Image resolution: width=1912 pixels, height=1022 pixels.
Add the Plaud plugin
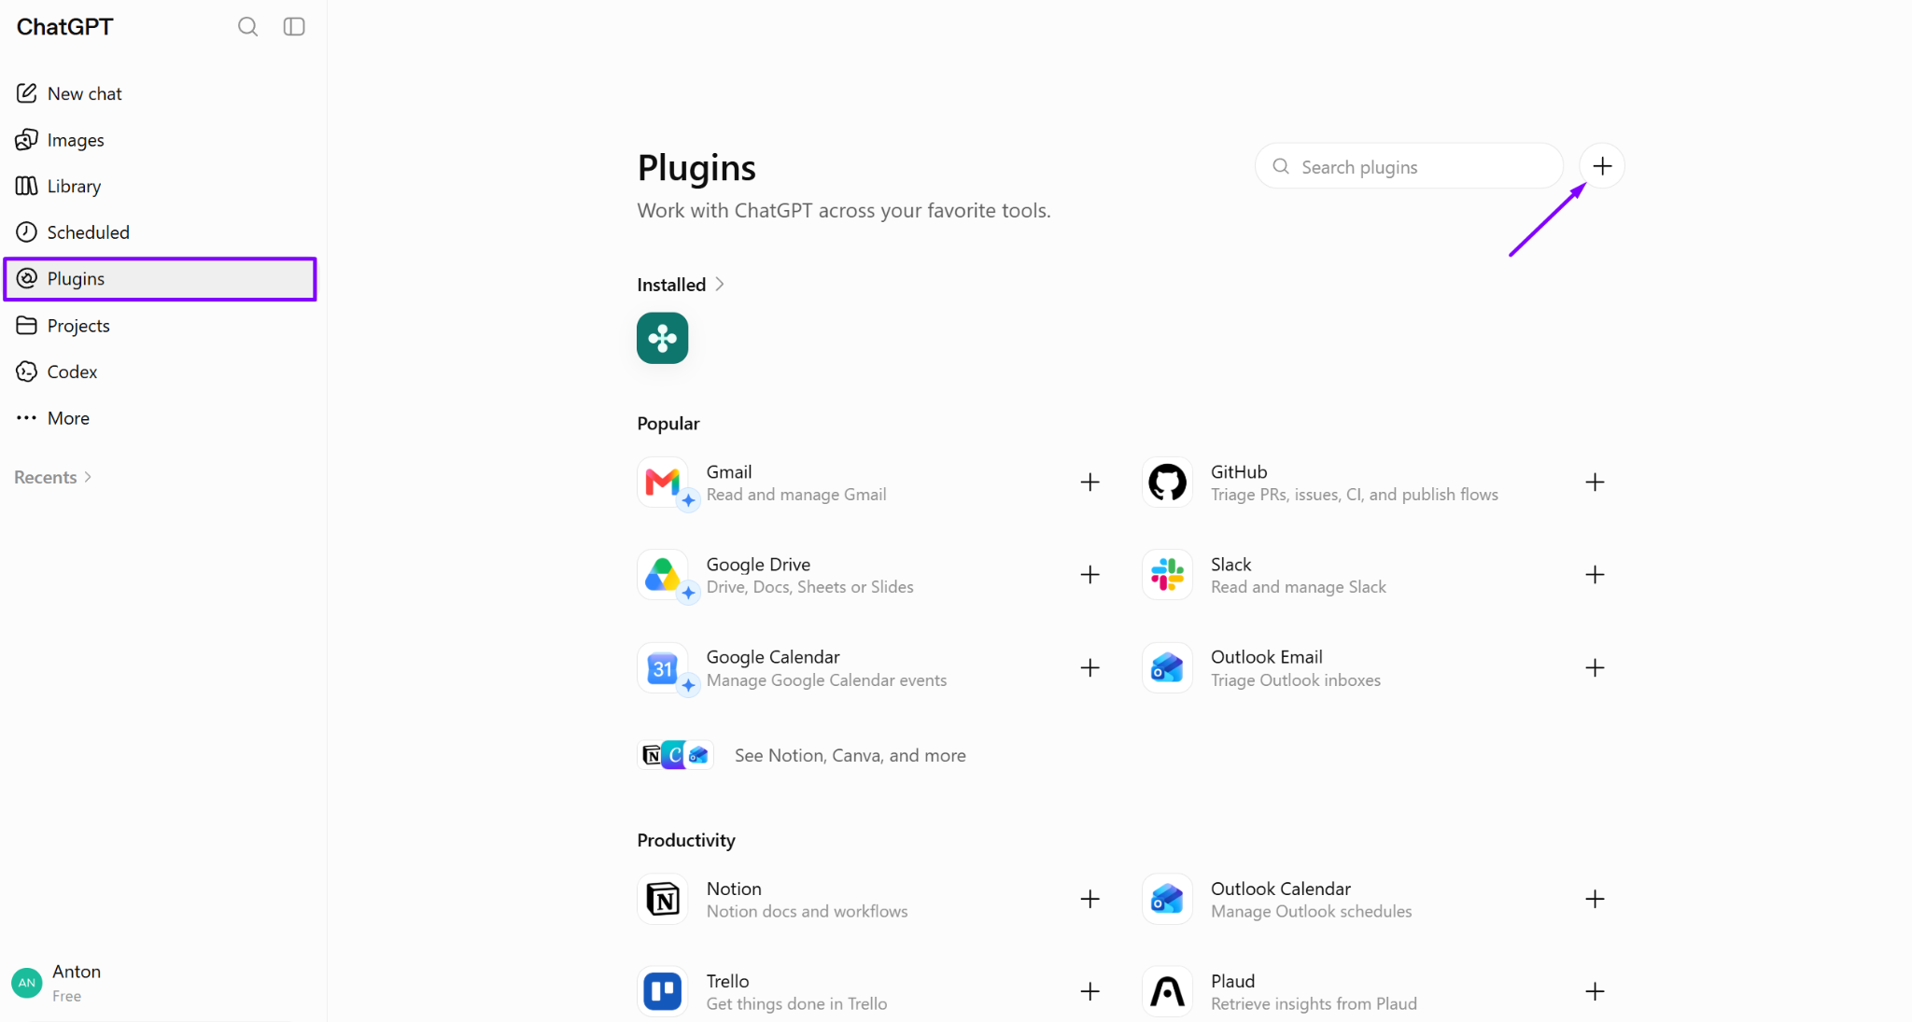click(x=1595, y=992)
